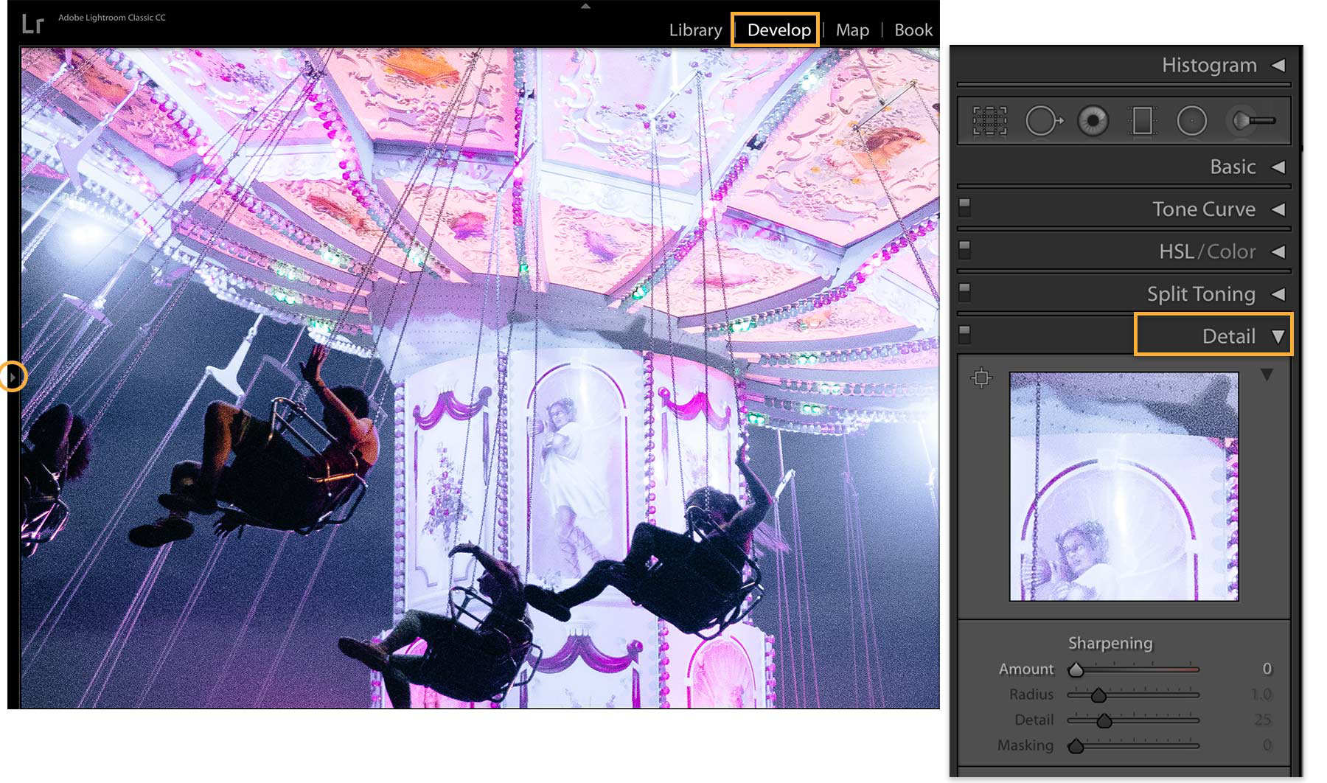Select the Adjustment Brush tool
Viewport: 1327px width, 783px height.
point(1250,120)
